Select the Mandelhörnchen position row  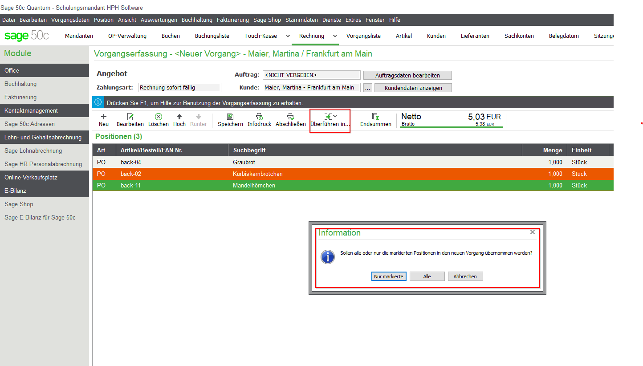(353, 185)
